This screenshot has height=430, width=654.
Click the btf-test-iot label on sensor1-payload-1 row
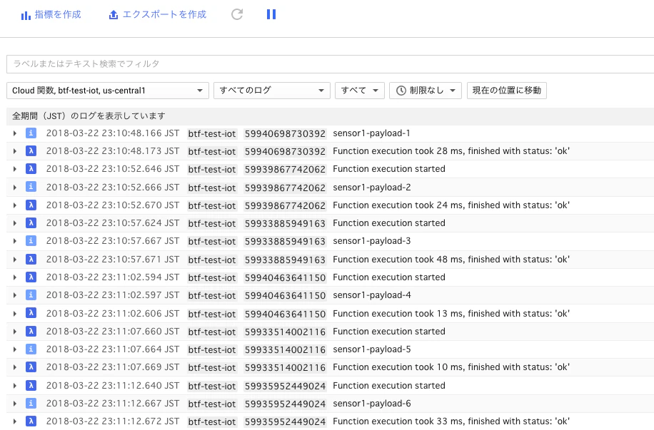click(212, 134)
